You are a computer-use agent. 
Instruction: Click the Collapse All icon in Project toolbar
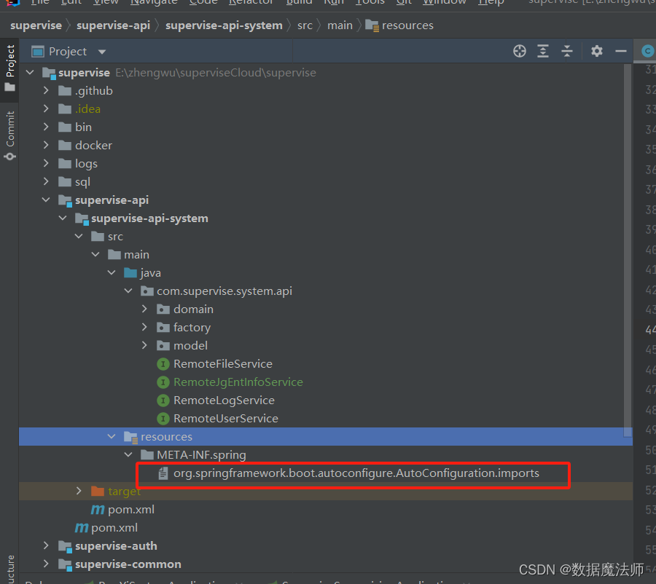coord(568,52)
